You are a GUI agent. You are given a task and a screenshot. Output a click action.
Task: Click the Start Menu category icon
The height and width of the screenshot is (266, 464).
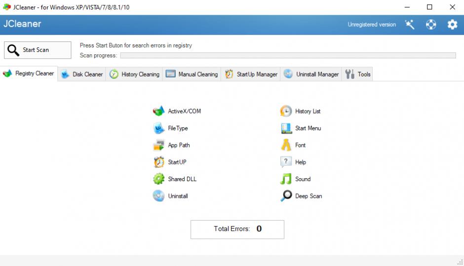pyautogui.click(x=286, y=128)
